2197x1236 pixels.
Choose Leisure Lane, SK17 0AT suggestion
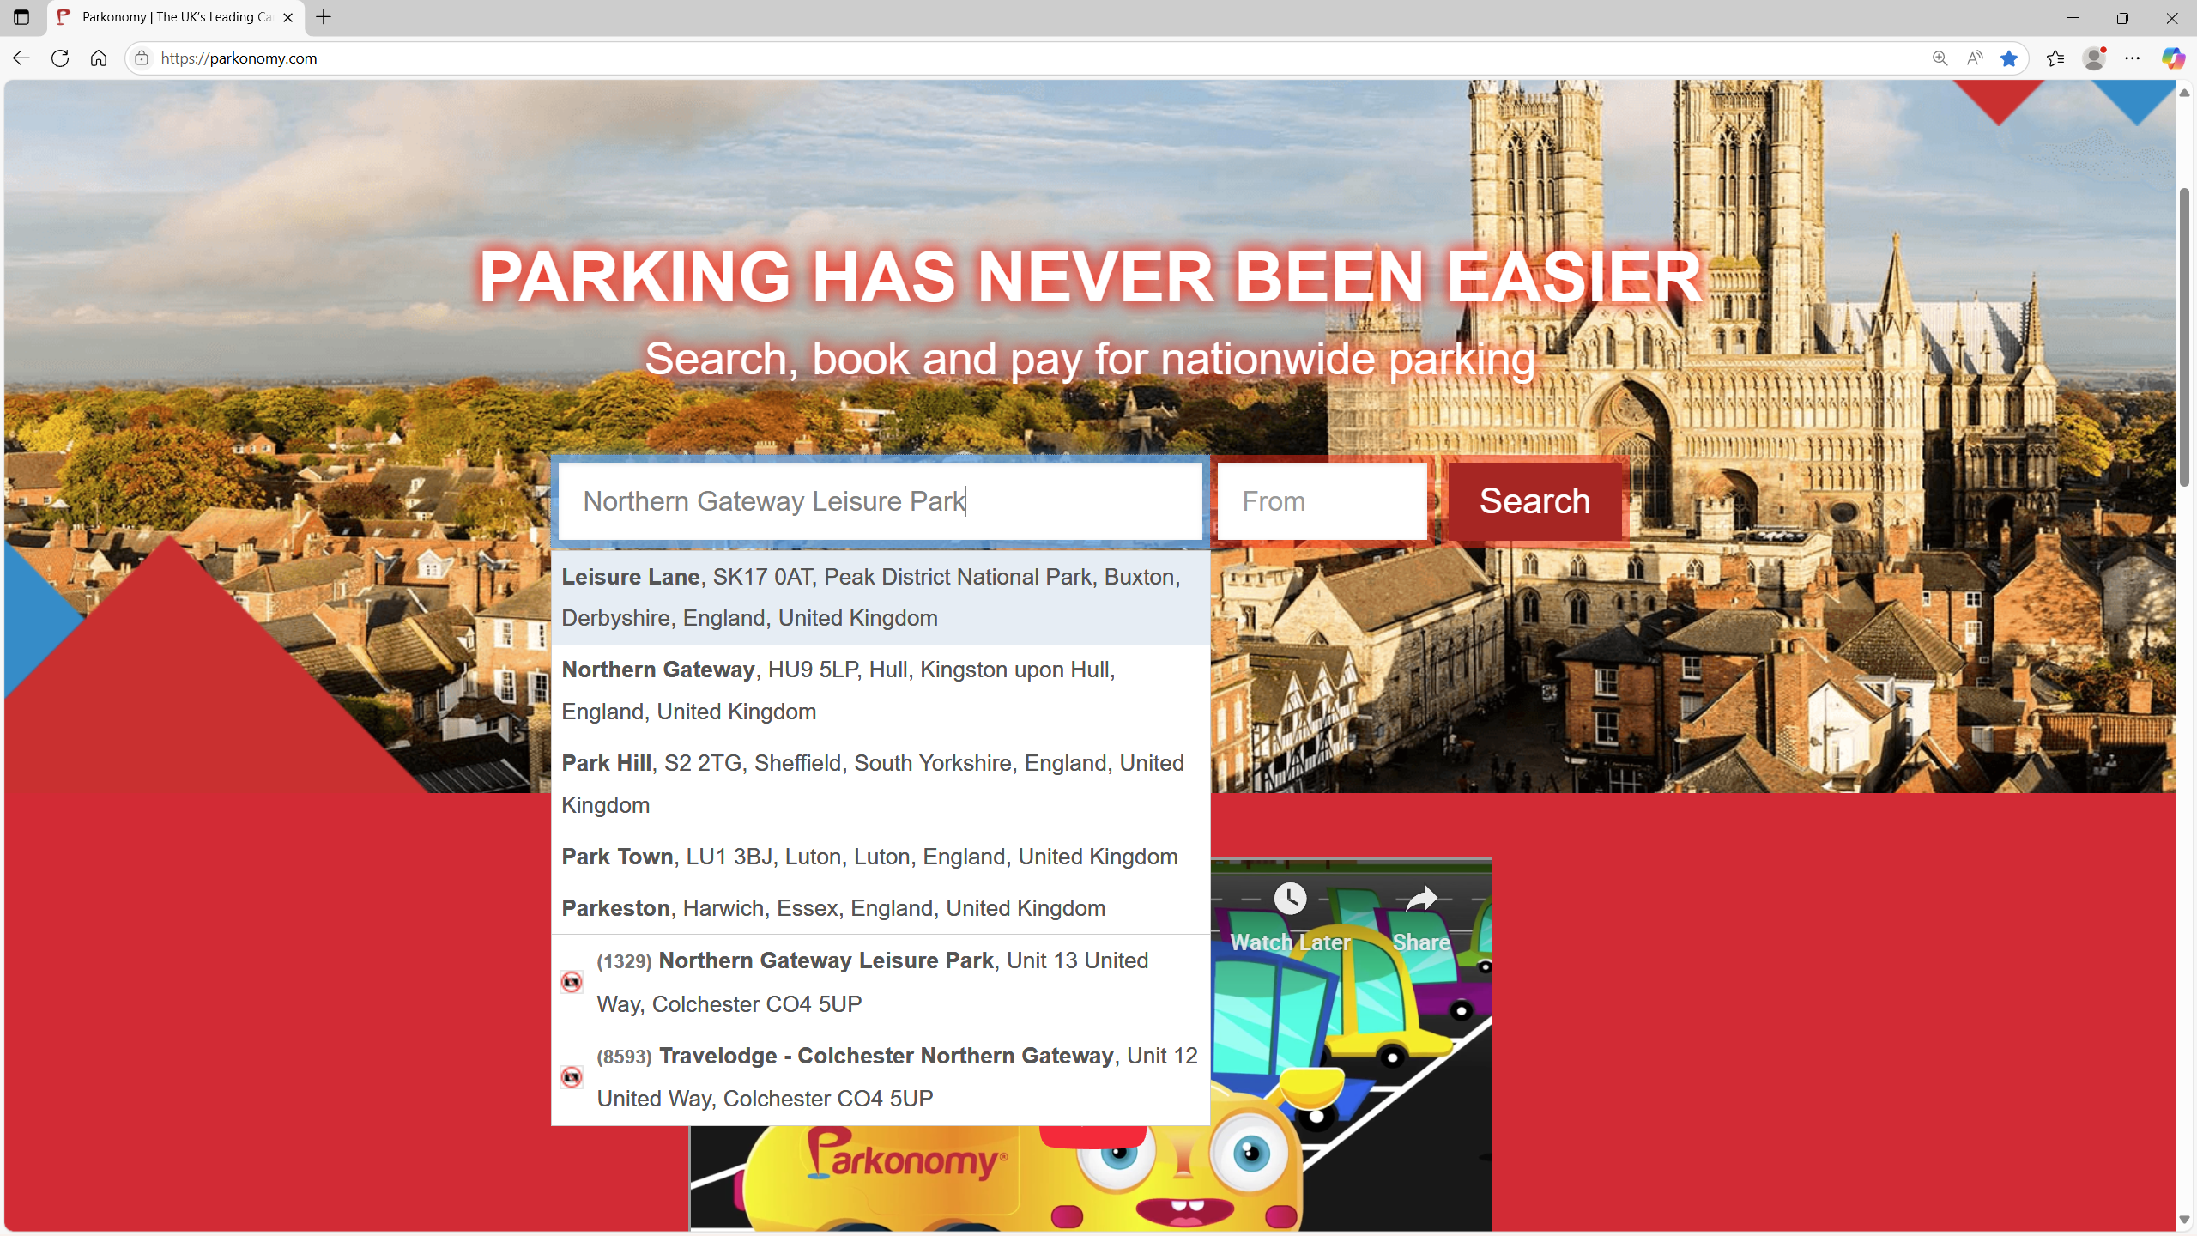pyautogui.click(x=880, y=597)
